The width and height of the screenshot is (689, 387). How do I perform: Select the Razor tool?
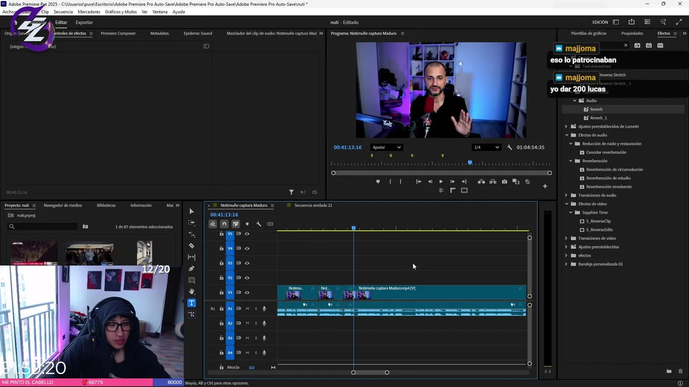(x=192, y=246)
